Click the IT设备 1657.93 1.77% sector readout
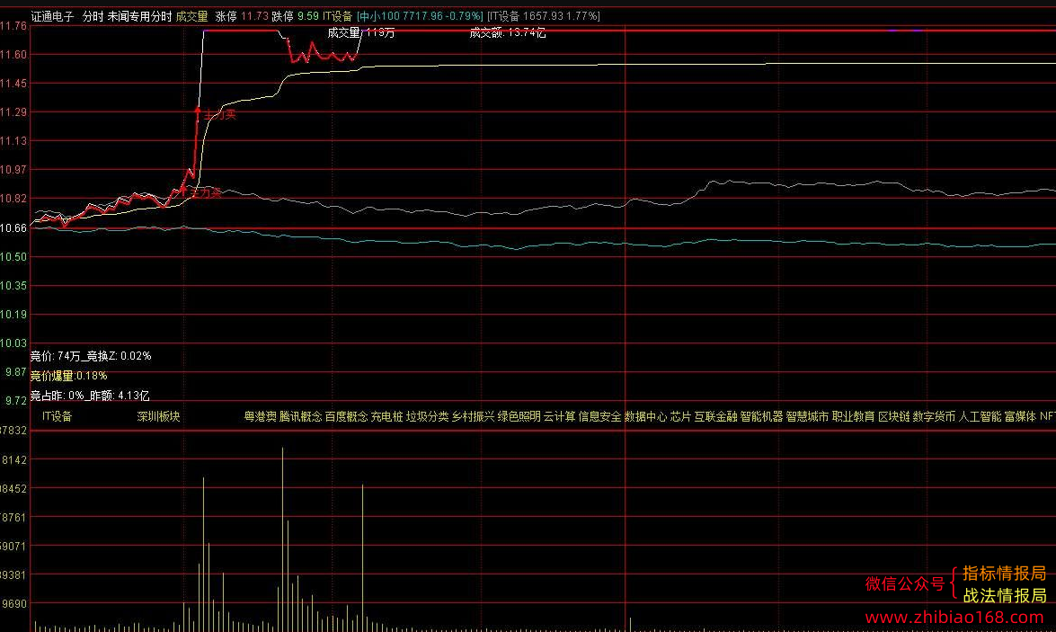Viewport: 1056px width, 632px height. coord(544,16)
